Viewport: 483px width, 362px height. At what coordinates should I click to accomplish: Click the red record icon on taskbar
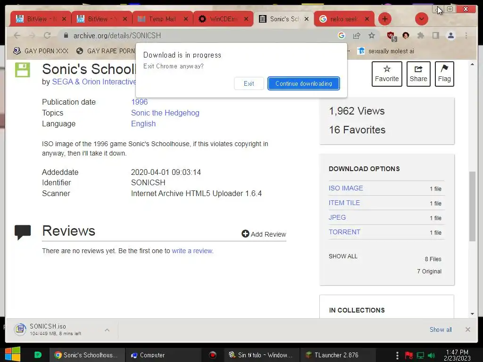pyautogui.click(x=213, y=355)
